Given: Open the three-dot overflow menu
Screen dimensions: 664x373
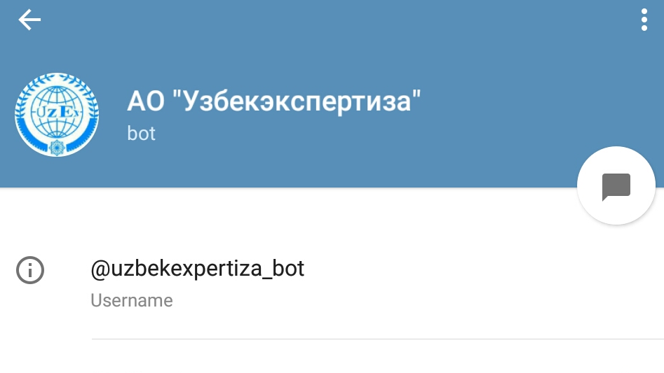Looking at the screenshot, I should 644,20.
